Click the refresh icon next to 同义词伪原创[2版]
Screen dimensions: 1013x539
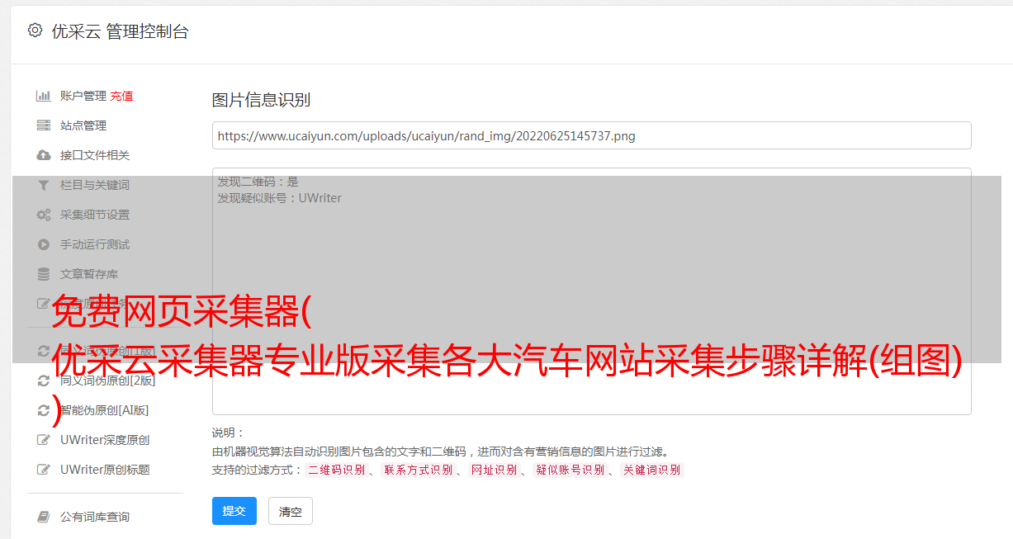44,381
